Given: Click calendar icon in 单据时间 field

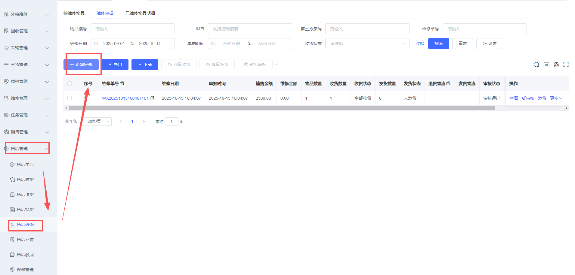Looking at the screenshot, I should tap(213, 44).
